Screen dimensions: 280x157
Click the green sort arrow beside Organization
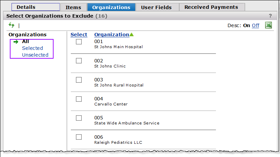point(132,35)
